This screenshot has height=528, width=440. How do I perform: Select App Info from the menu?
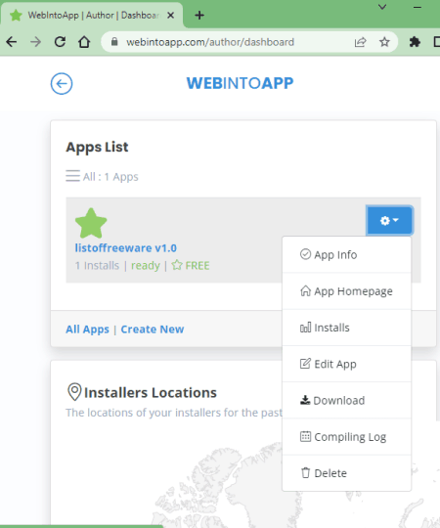point(346,254)
